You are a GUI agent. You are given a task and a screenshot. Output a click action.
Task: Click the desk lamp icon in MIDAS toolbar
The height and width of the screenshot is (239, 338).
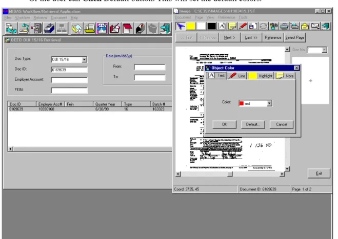tap(24, 28)
